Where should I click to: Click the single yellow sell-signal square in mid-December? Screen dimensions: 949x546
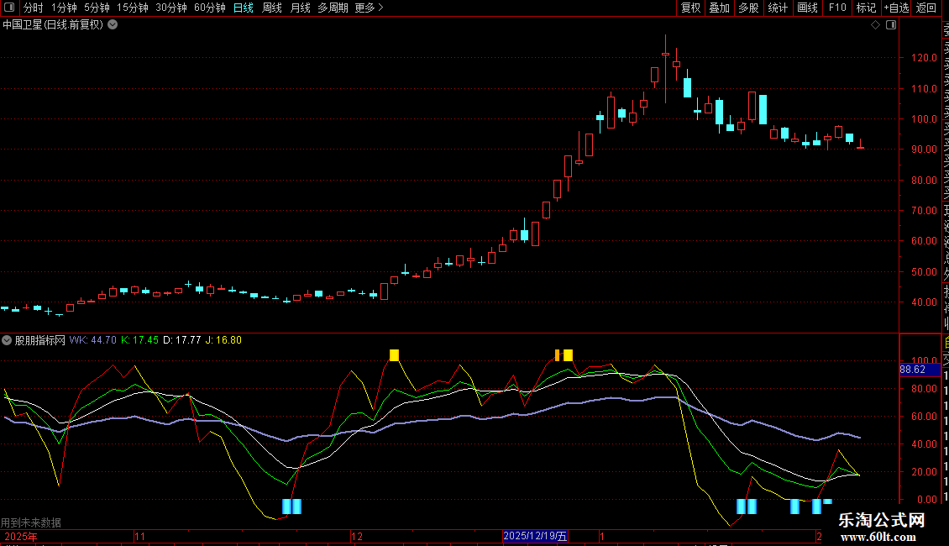394,355
